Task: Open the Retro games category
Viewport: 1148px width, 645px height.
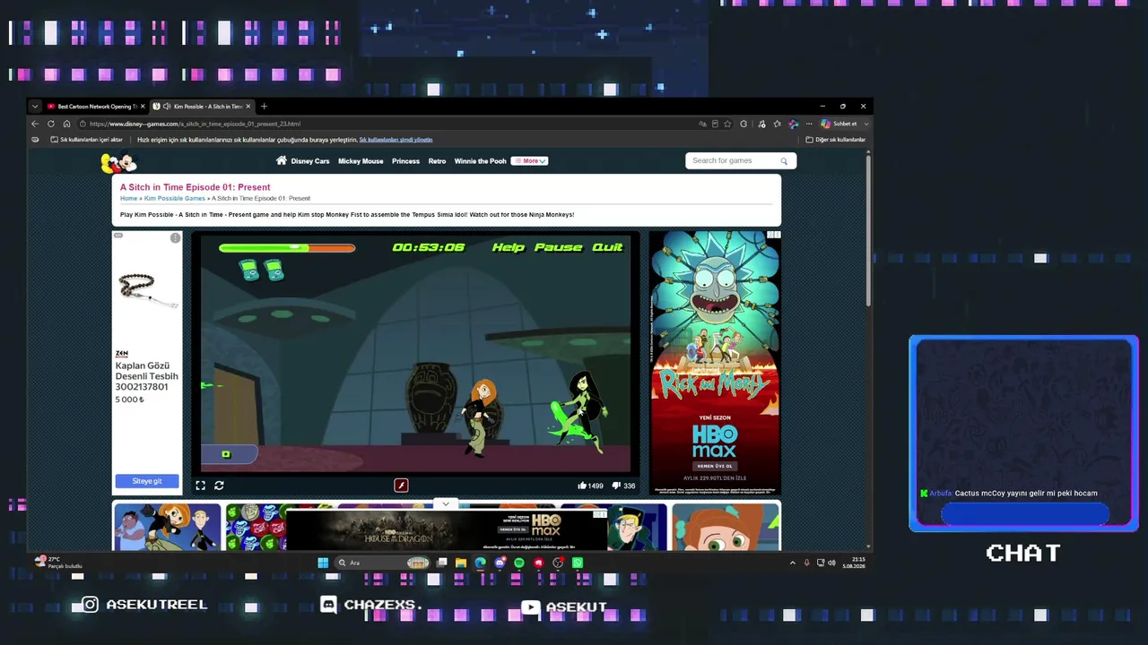Action: 437,161
